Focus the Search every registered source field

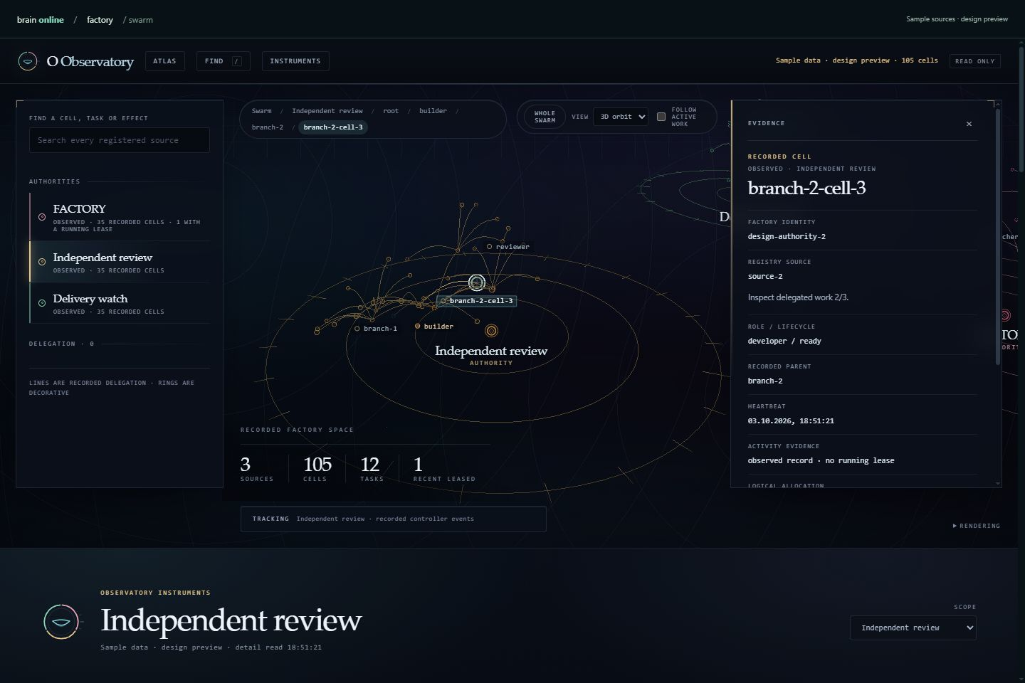coord(120,140)
